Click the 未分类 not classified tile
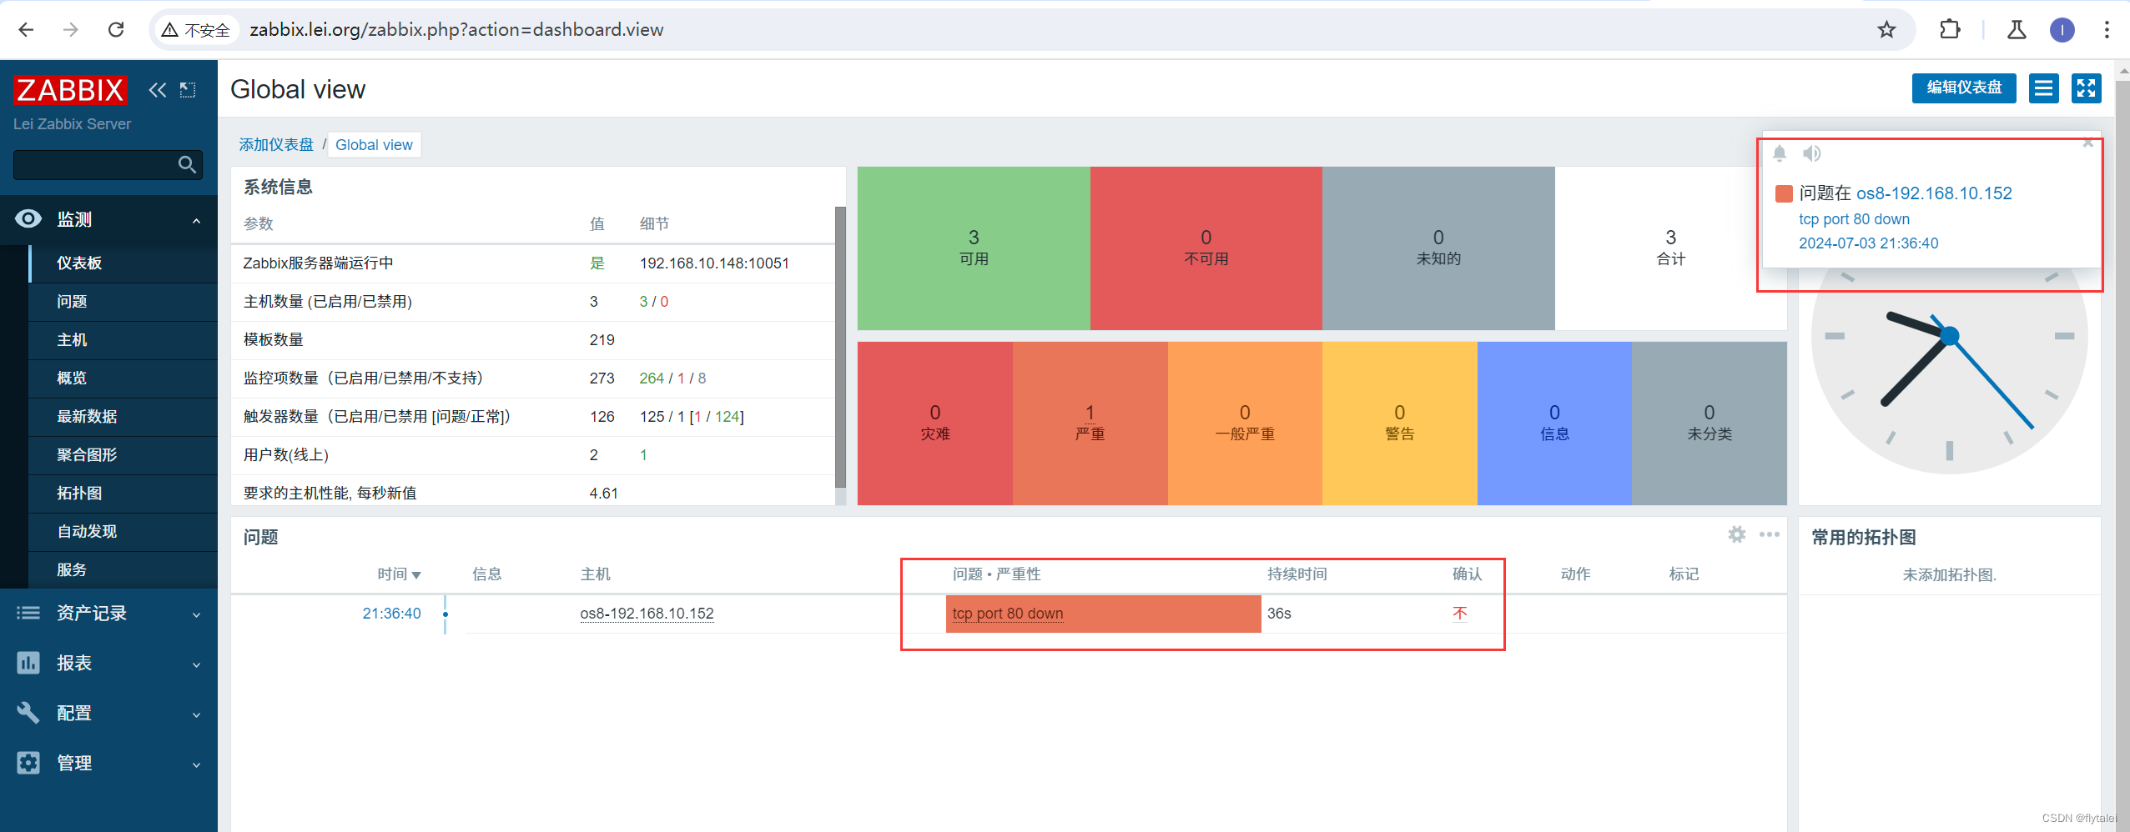 tap(1710, 424)
